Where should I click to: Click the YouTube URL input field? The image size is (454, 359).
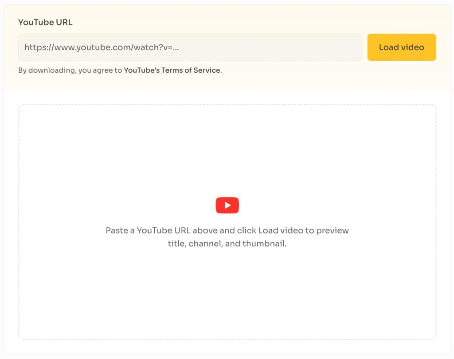pyautogui.click(x=190, y=47)
